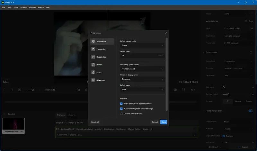Open the Video type Progressive dropdown

(x=238, y=61)
